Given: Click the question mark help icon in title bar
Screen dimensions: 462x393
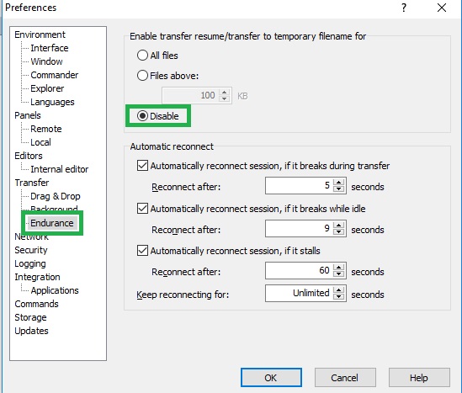Looking at the screenshot, I should click(404, 8).
